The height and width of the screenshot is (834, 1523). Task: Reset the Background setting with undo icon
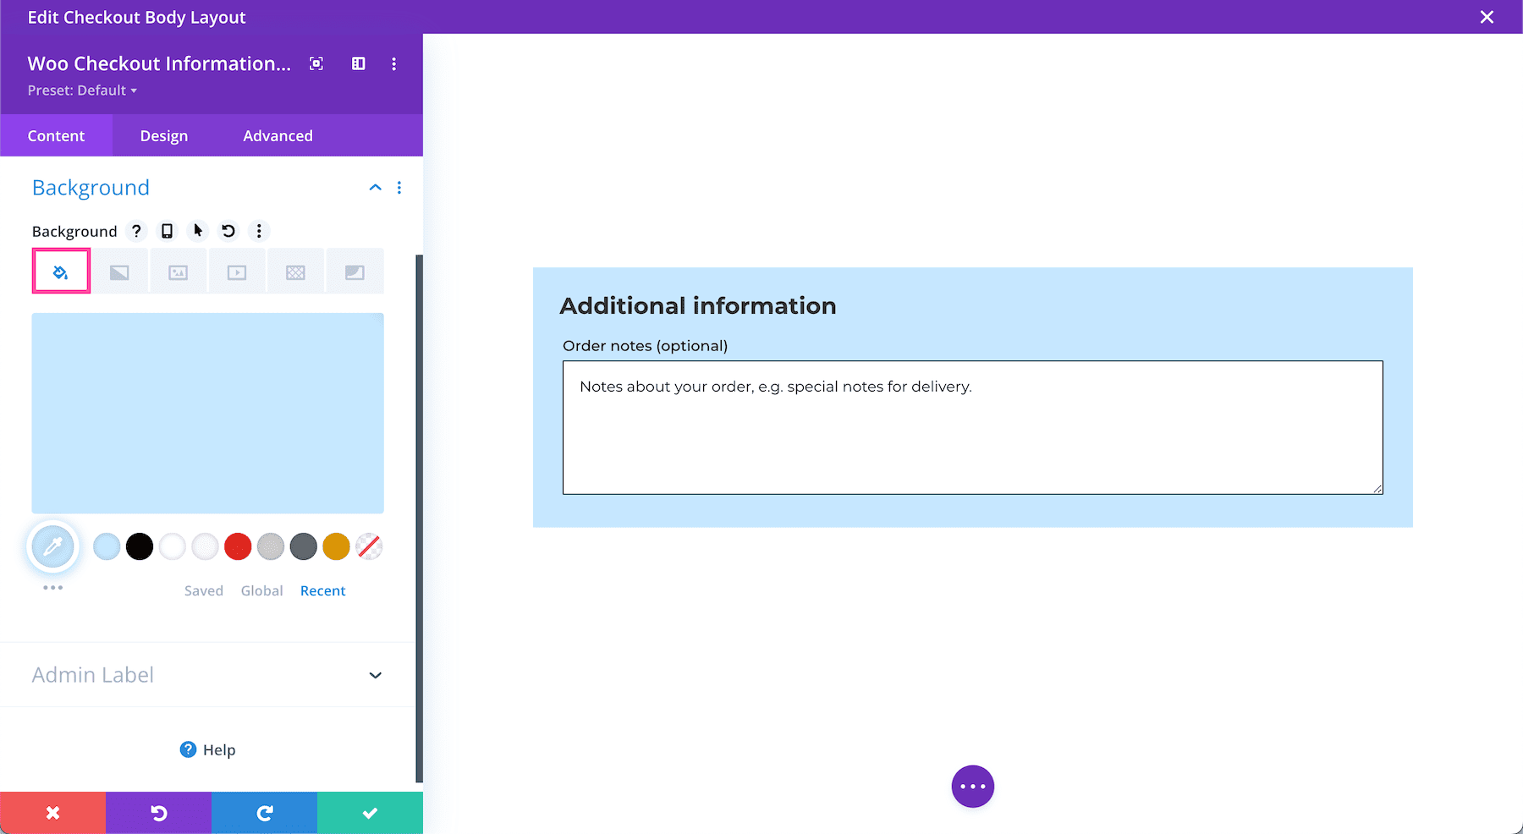[228, 231]
